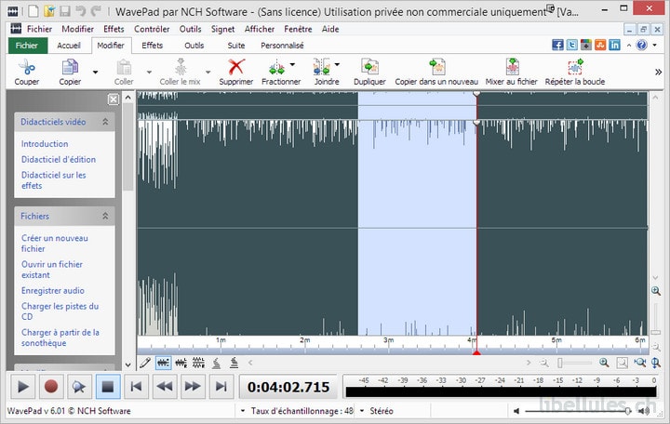Open the Stéréo channel dropdown
Viewport: 670px width, 424px height.
pyautogui.click(x=362, y=411)
